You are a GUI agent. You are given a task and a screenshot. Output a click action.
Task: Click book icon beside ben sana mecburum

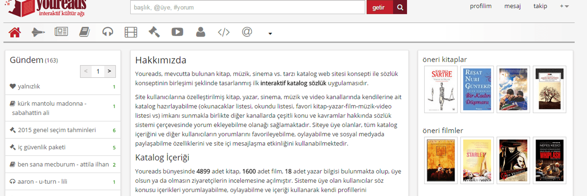[13, 164]
